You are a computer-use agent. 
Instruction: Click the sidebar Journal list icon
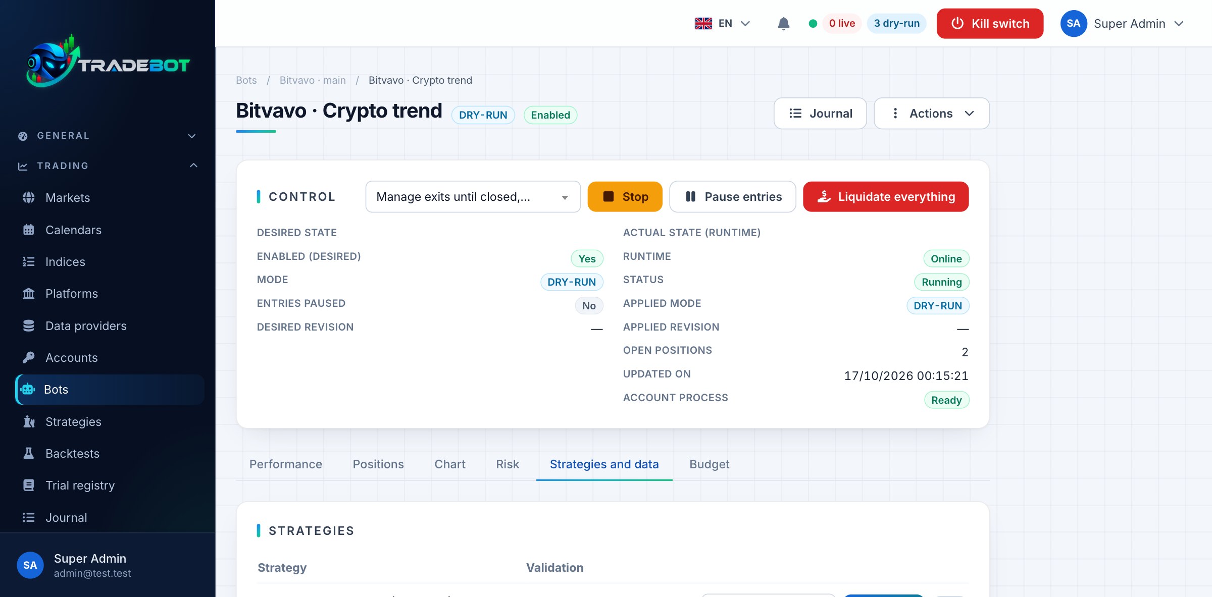coord(29,517)
